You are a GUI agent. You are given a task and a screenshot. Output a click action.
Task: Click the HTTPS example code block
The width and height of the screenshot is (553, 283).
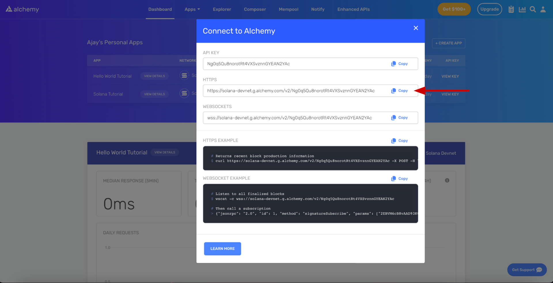310,158
